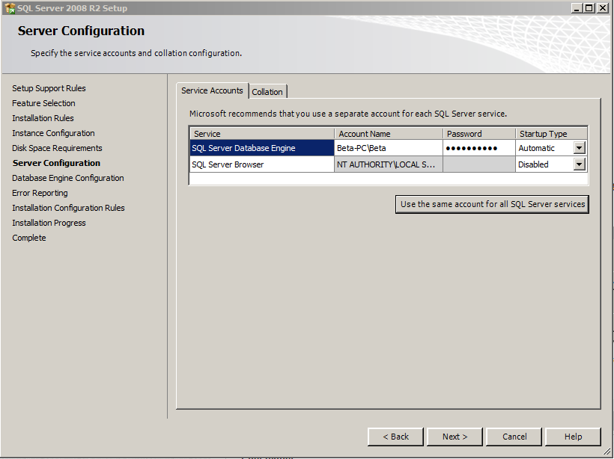Click Error Reporting in the sidebar

point(40,193)
